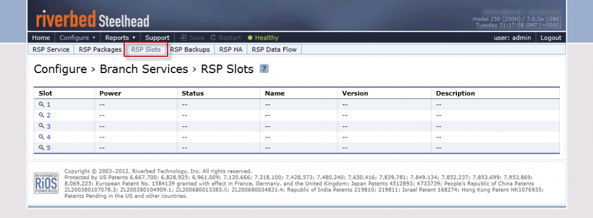Click the Save disk icon

click(x=184, y=38)
